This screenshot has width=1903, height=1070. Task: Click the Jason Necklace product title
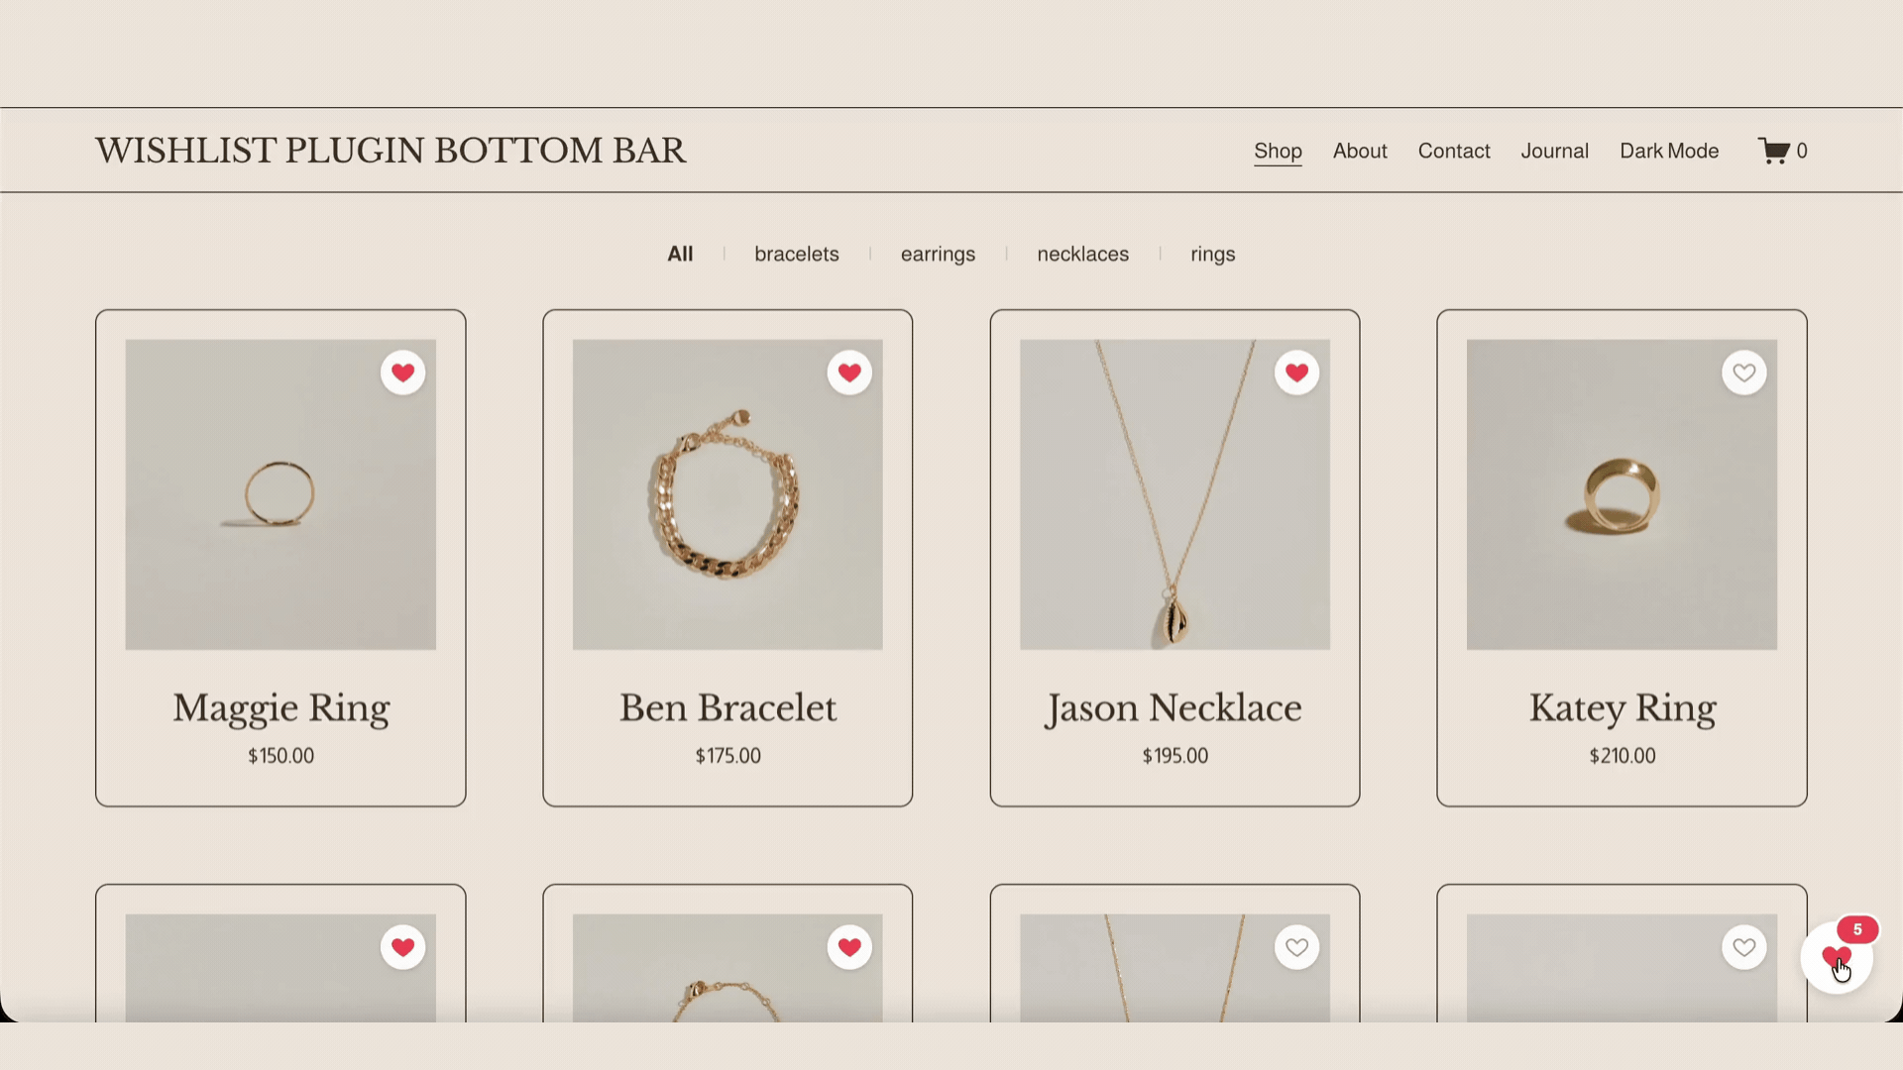point(1175,708)
